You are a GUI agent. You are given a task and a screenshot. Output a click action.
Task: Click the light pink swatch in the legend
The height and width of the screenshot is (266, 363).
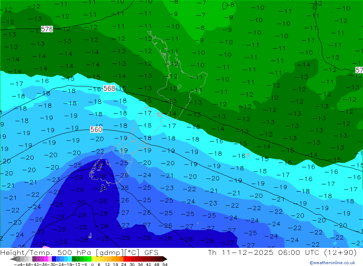point(50,259)
